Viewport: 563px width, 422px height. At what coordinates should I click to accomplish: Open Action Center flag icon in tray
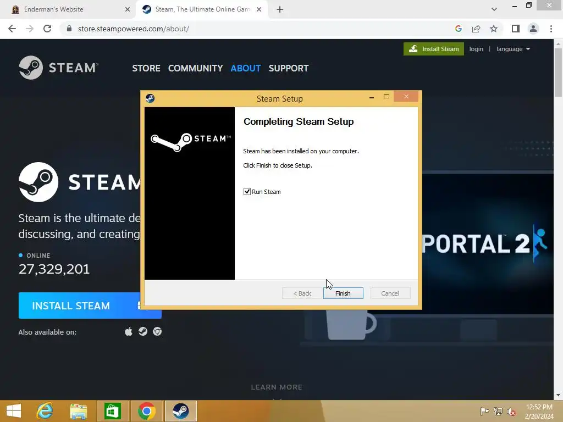point(484,411)
